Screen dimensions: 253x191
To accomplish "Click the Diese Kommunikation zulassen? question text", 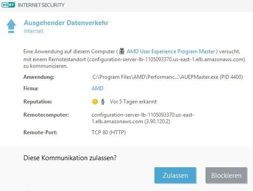I will coord(70,158).
